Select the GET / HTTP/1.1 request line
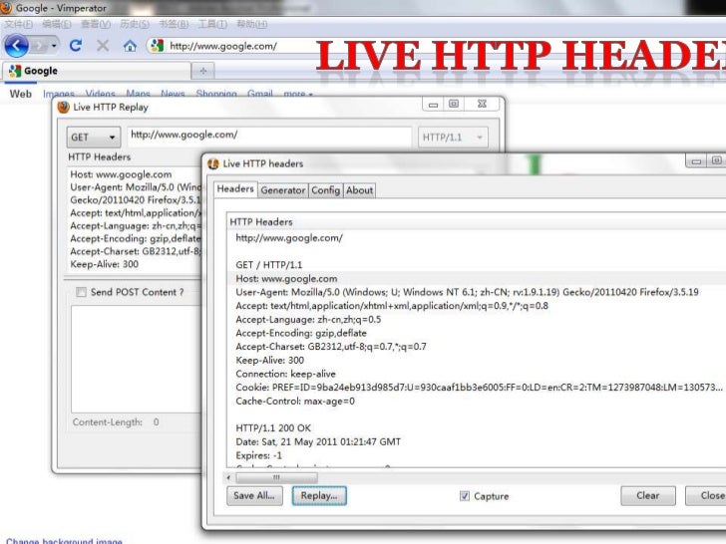Image resolution: width=726 pixels, height=544 pixels. tap(269, 265)
